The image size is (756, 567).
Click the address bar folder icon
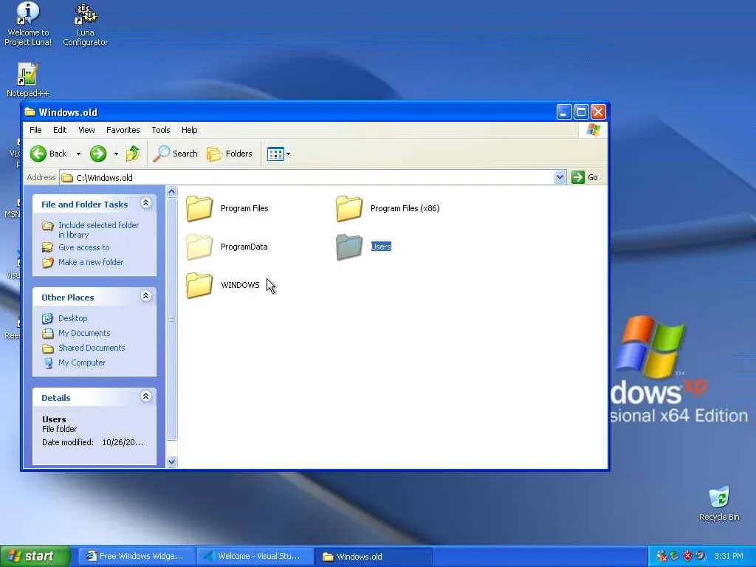(67, 177)
